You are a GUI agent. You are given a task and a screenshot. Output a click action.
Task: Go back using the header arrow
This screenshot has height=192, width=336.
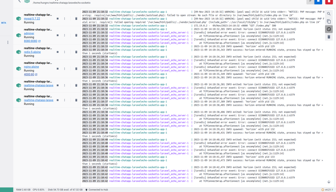tap(20, 1)
